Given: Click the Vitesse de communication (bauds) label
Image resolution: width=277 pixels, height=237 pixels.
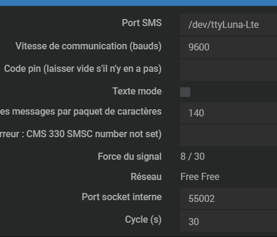Looking at the screenshot, I should 89,46.
